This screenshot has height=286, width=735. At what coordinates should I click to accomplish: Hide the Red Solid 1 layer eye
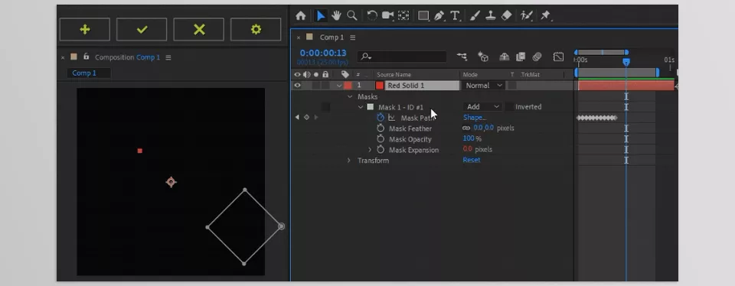click(x=297, y=85)
